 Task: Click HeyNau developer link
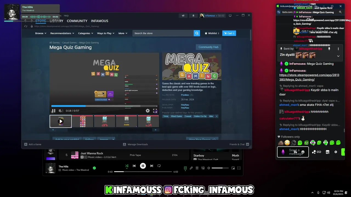point(185,105)
